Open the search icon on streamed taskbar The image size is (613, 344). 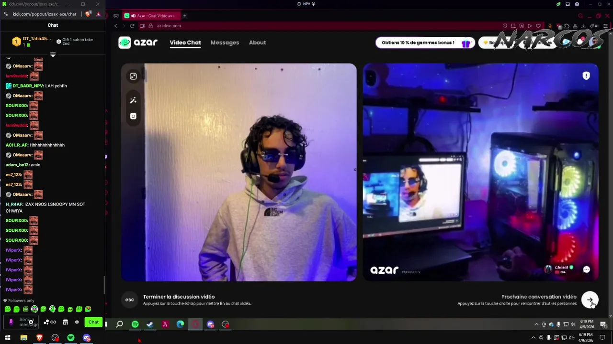(x=120, y=324)
